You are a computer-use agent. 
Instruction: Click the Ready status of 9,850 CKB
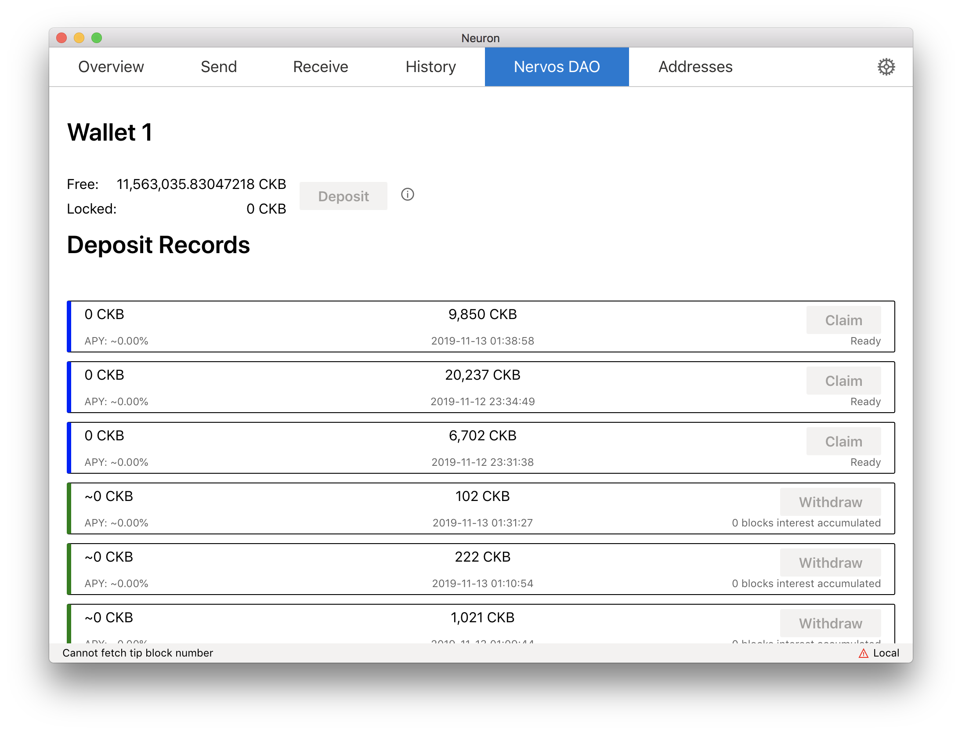tap(865, 341)
